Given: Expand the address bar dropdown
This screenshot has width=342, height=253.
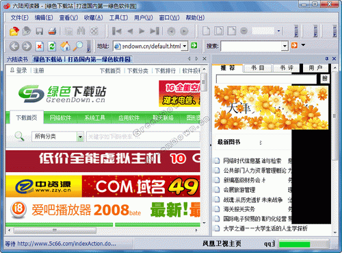Looking at the screenshot, I should 185,47.
